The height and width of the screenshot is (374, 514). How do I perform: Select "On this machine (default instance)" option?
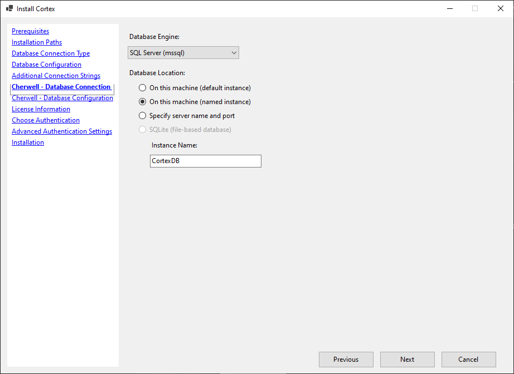(142, 87)
